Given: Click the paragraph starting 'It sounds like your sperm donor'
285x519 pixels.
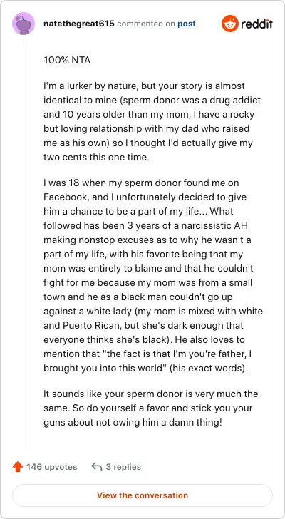Looking at the screenshot, I should pyautogui.click(x=151, y=408).
